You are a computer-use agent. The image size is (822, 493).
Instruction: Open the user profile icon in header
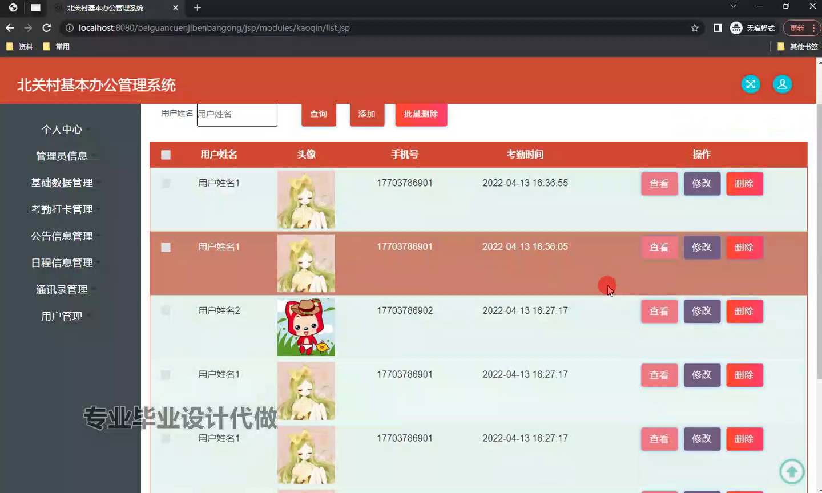pos(782,84)
